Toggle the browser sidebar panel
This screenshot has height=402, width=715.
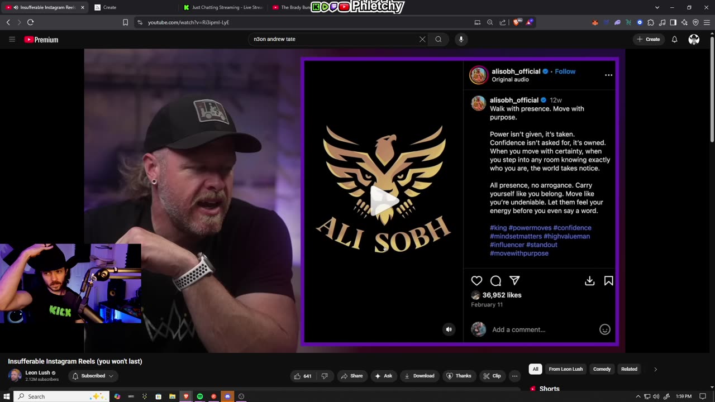click(x=673, y=22)
